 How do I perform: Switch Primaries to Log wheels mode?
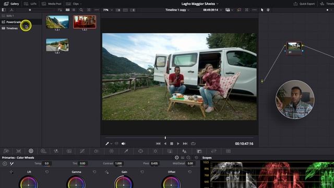(x=188, y=158)
